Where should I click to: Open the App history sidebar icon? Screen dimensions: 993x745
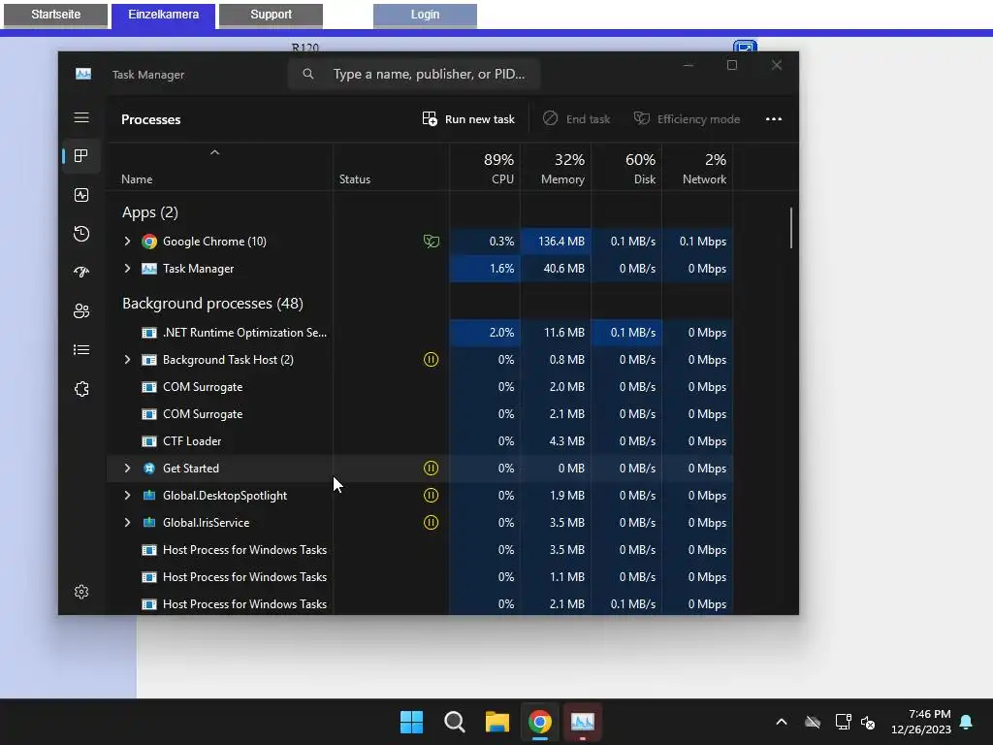81,234
